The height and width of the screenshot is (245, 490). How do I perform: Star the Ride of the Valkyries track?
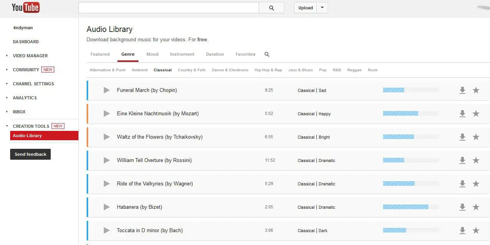pos(476,184)
